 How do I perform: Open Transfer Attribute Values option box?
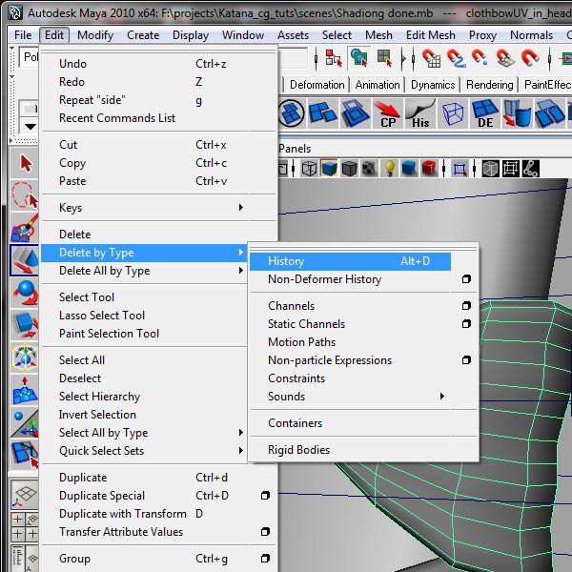pyautogui.click(x=265, y=532)
